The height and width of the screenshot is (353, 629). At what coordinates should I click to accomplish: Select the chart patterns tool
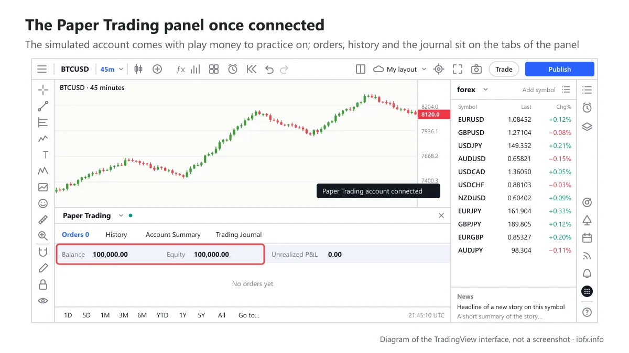click(x=43, y=171)
